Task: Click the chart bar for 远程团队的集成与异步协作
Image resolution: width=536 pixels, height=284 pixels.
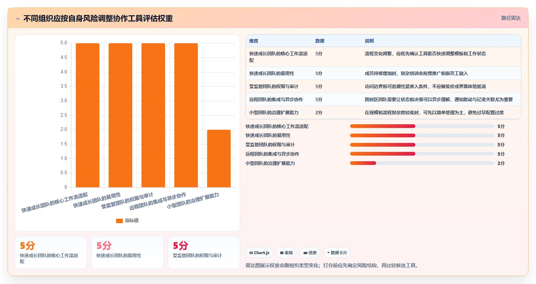Action: (186, 115)
